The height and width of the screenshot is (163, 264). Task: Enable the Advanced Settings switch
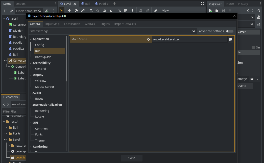click(229, 31)
